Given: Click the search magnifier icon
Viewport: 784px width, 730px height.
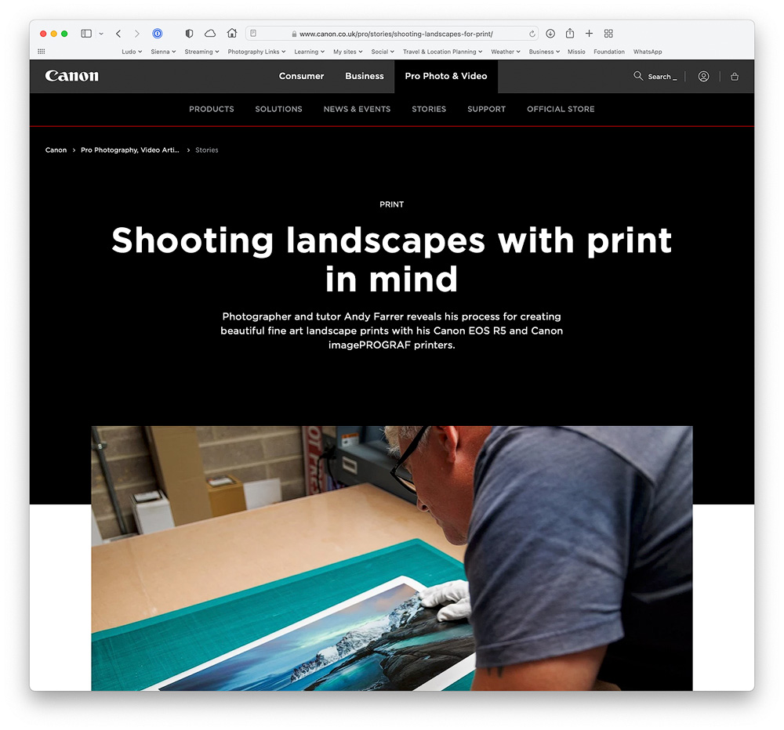Looking at the screenshot, I should pyautogui.click(x=638, y=76).
